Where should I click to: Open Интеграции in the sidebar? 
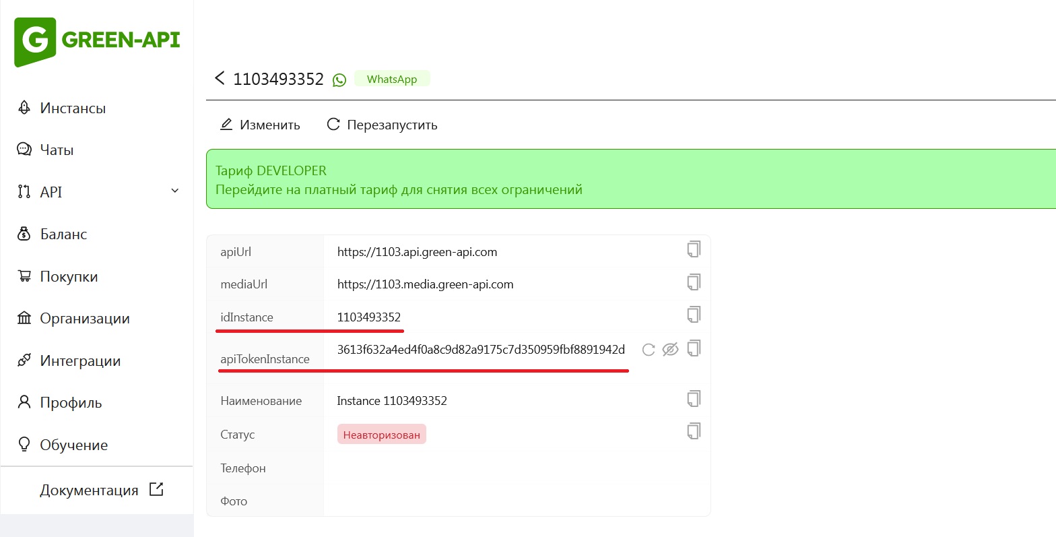point(80,361)
